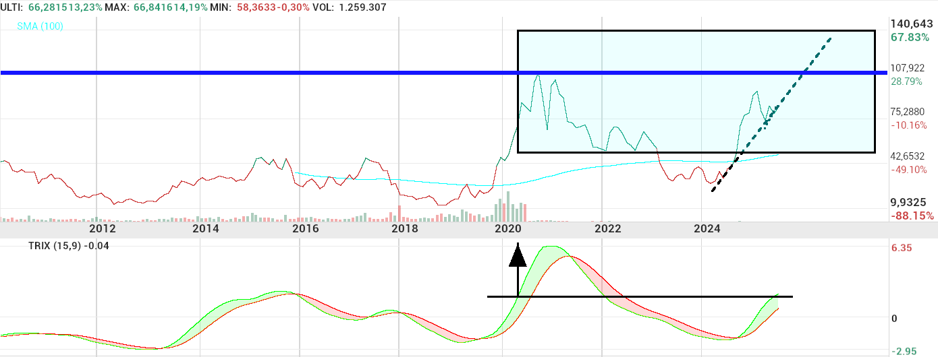Select the 2020 year label on time axis
The width and height of the screenshot is (938, 357).
click(x=507, y=229)
